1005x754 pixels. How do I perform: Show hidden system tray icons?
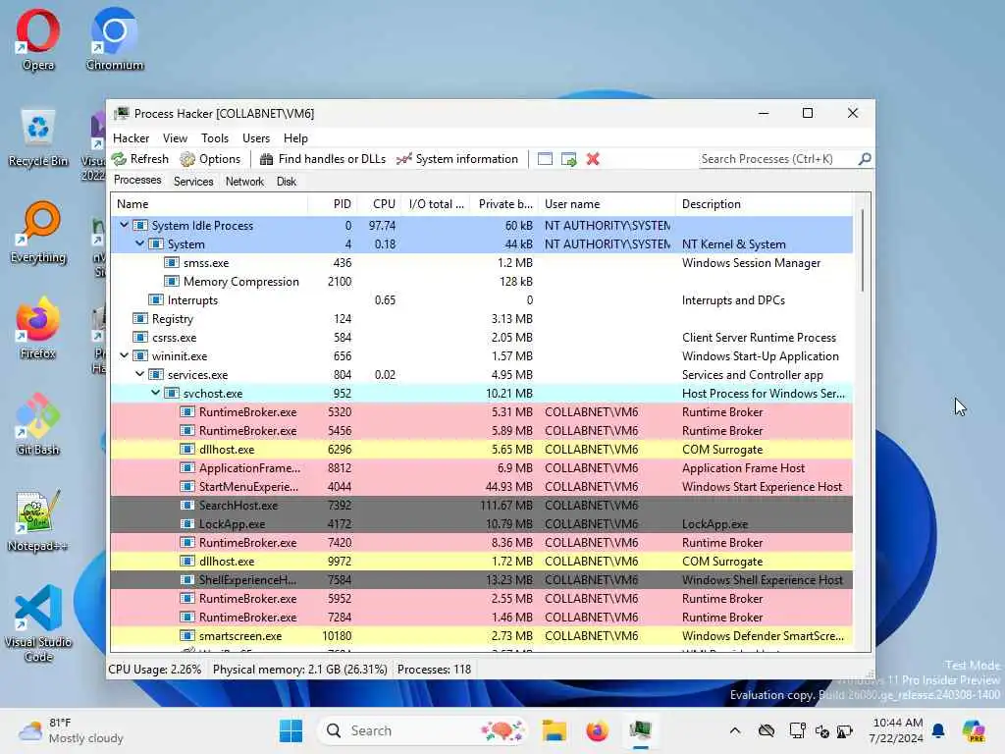tap(734, 730)
